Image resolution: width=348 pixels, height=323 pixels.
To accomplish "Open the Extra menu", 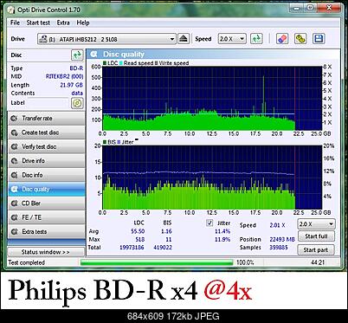I will click(63, 23).
